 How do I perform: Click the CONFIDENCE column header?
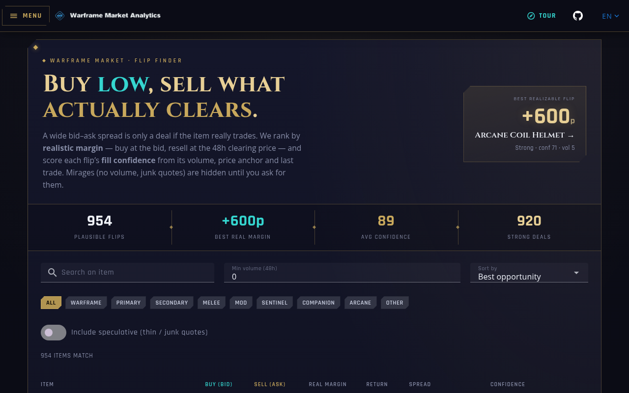(508, 384)
